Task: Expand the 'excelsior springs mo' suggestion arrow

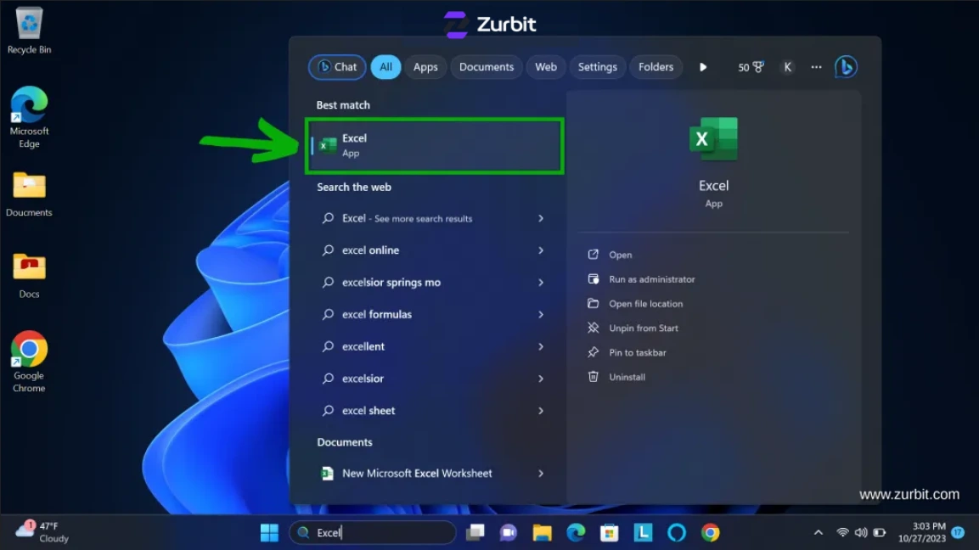Action: 541,282
